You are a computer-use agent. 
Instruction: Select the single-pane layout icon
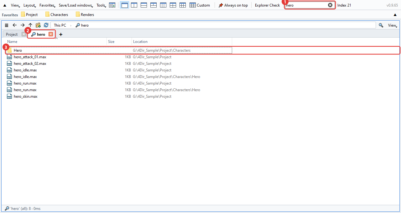pos(124,5)
